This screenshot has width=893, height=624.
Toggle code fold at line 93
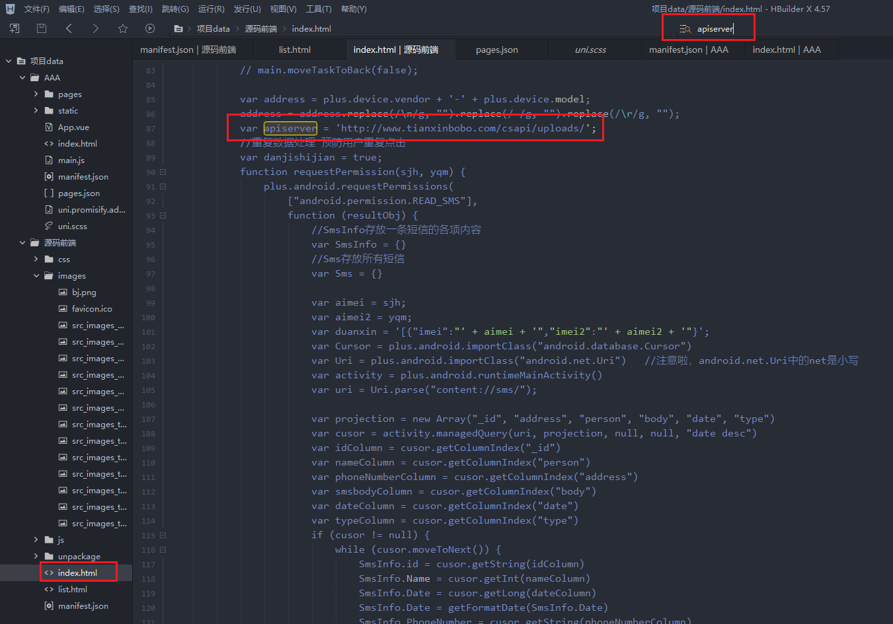(x=163, y=215)
